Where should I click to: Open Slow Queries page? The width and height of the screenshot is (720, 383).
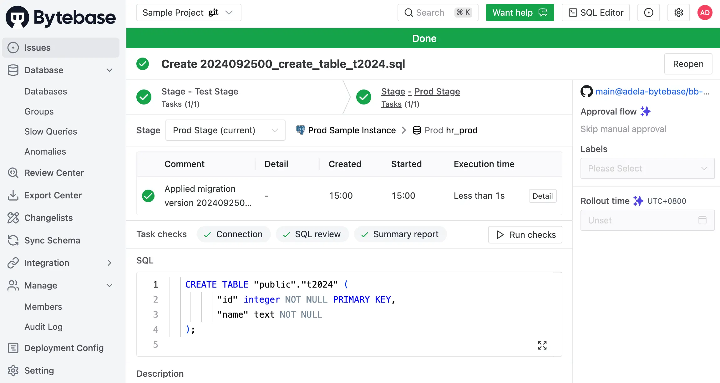51,131
